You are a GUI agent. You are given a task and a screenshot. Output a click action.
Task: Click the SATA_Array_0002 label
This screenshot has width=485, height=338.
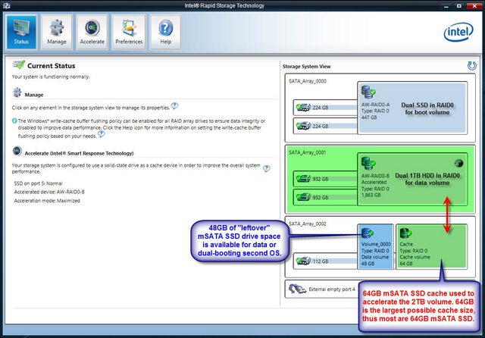[308, 224]
